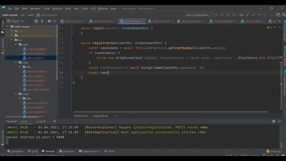This screenshot has width=286, height=161.
Task: Open the Project view dropdown
Action: (15, 21)
